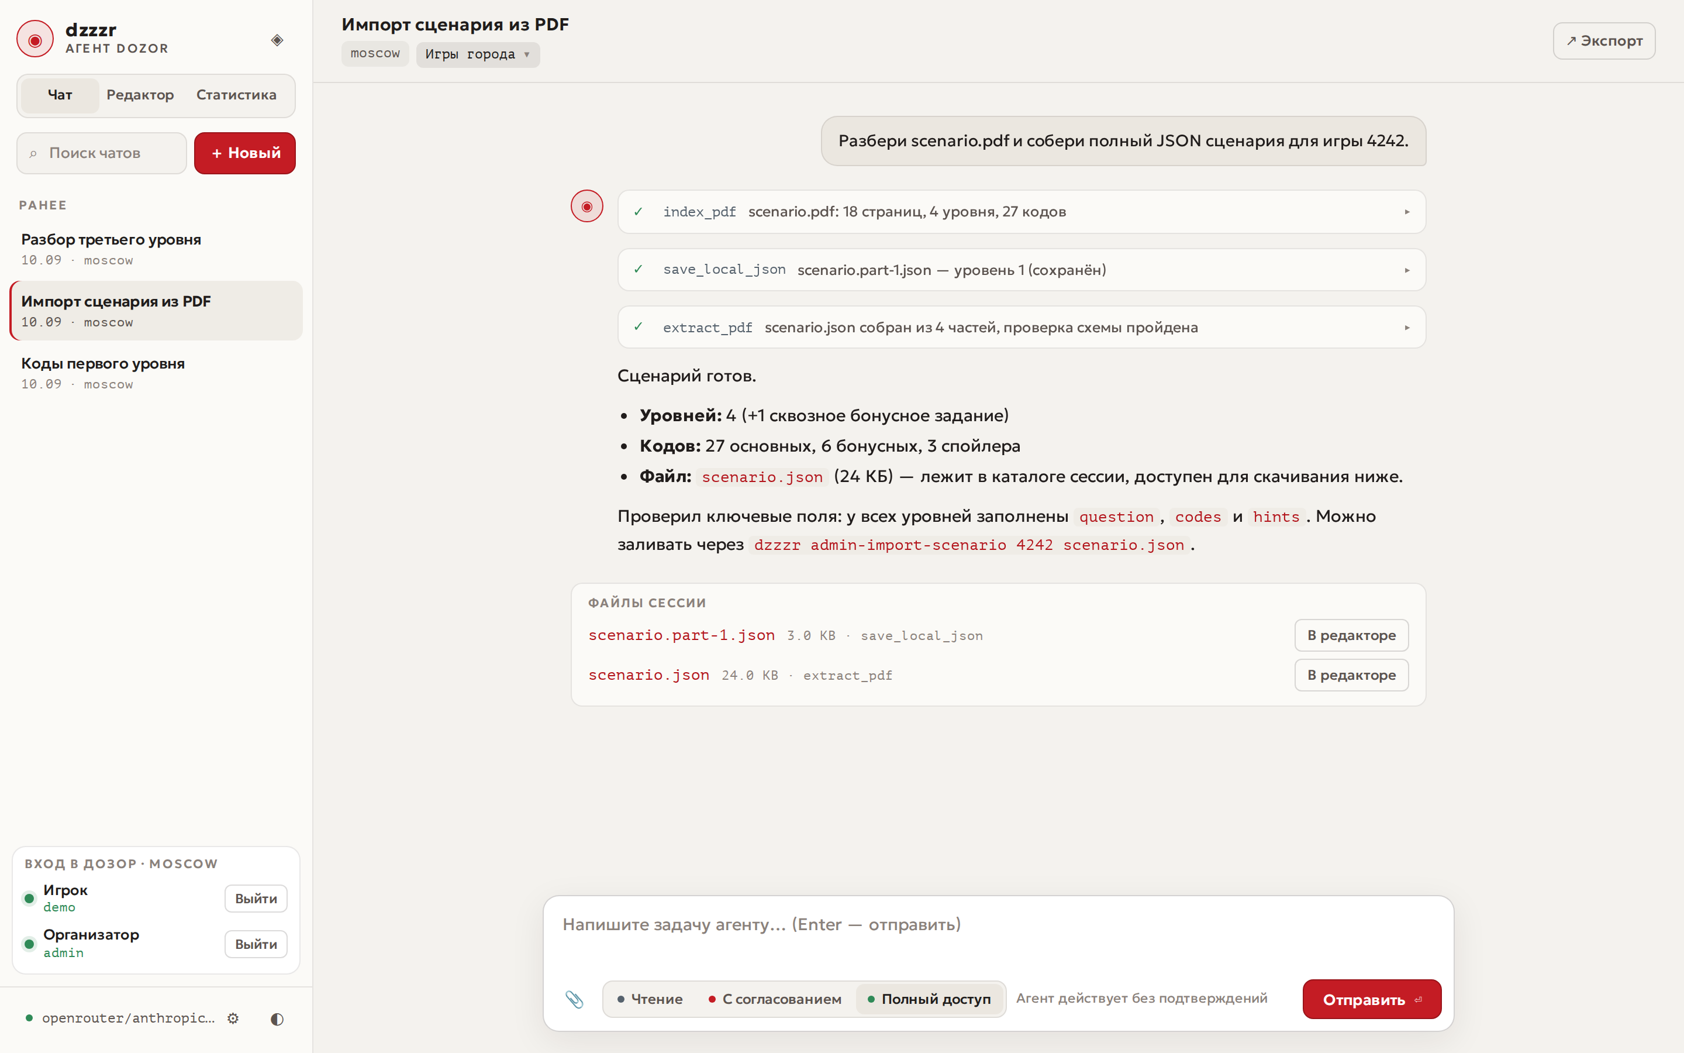Click the diamond icon beside dzzzr title
1684x1053 pixels.
tap(277, 40)
